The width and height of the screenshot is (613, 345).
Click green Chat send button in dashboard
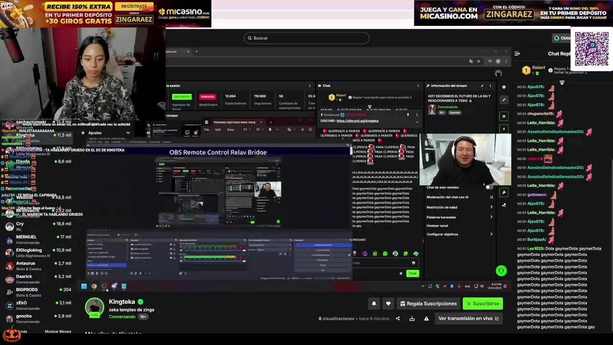[x=412, y=273]
